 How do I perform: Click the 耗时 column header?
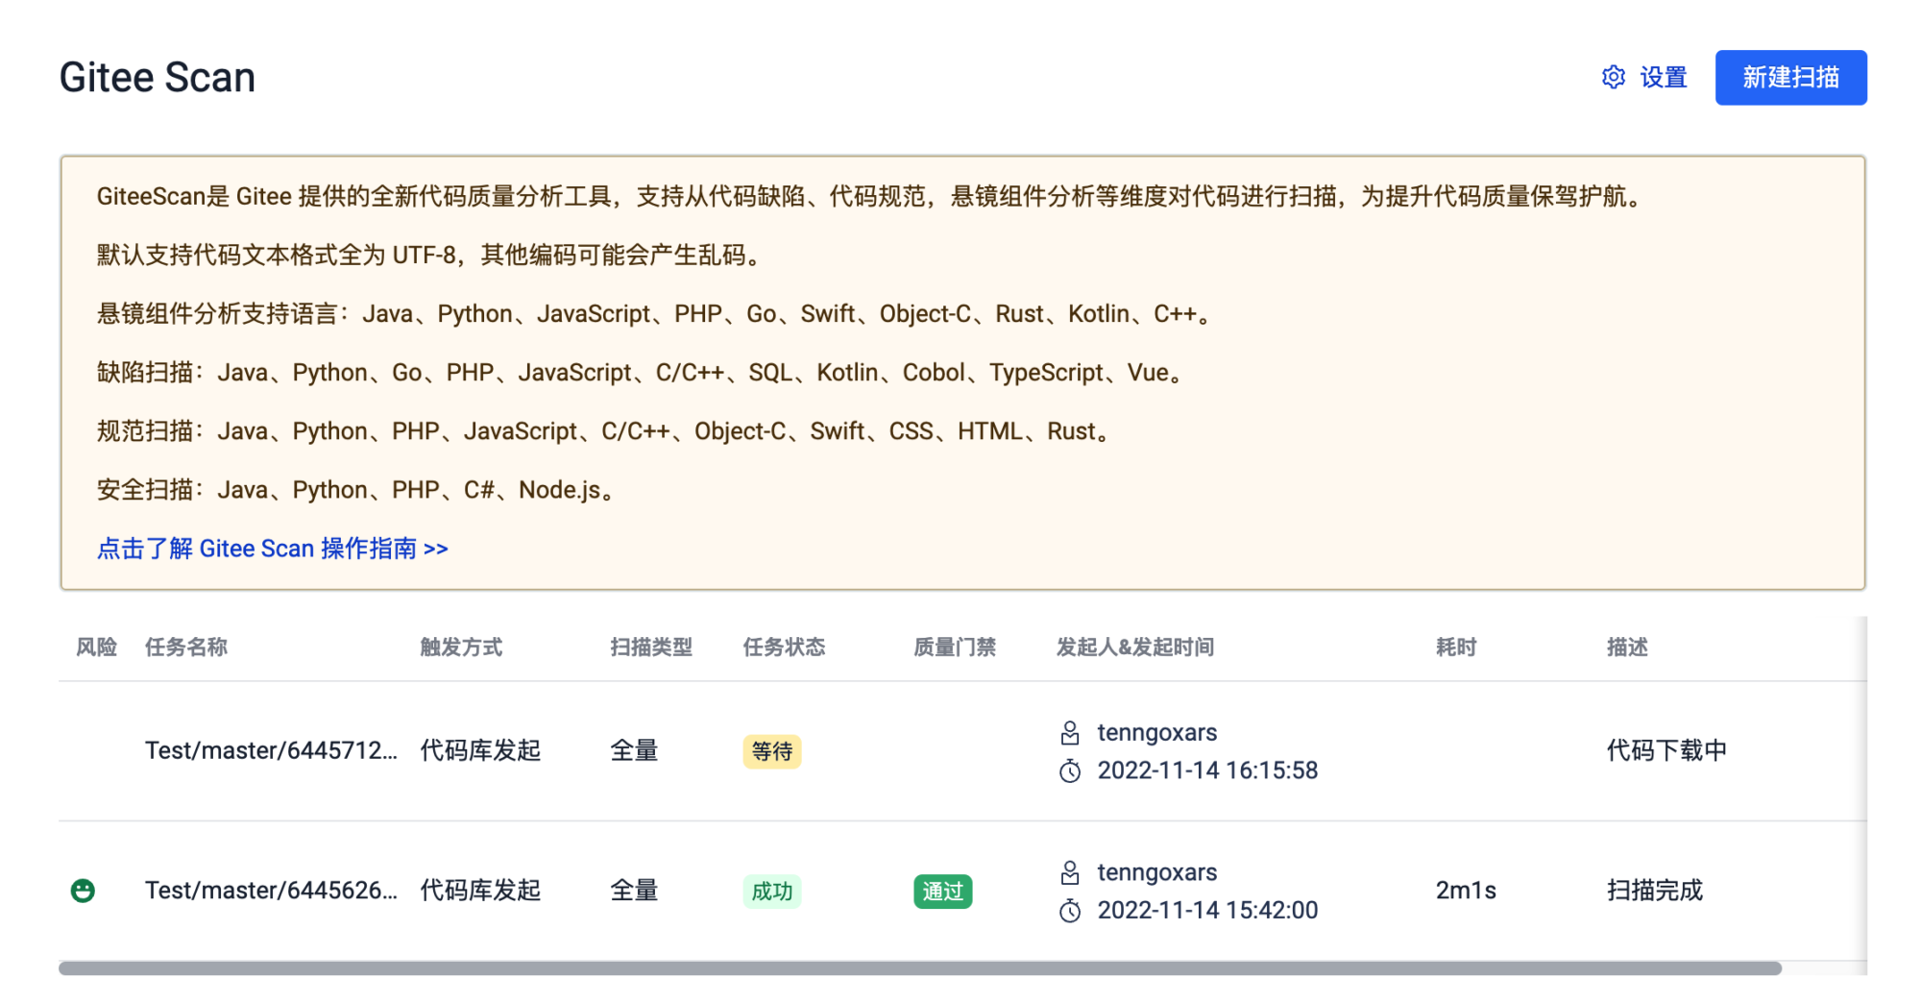1456,648
